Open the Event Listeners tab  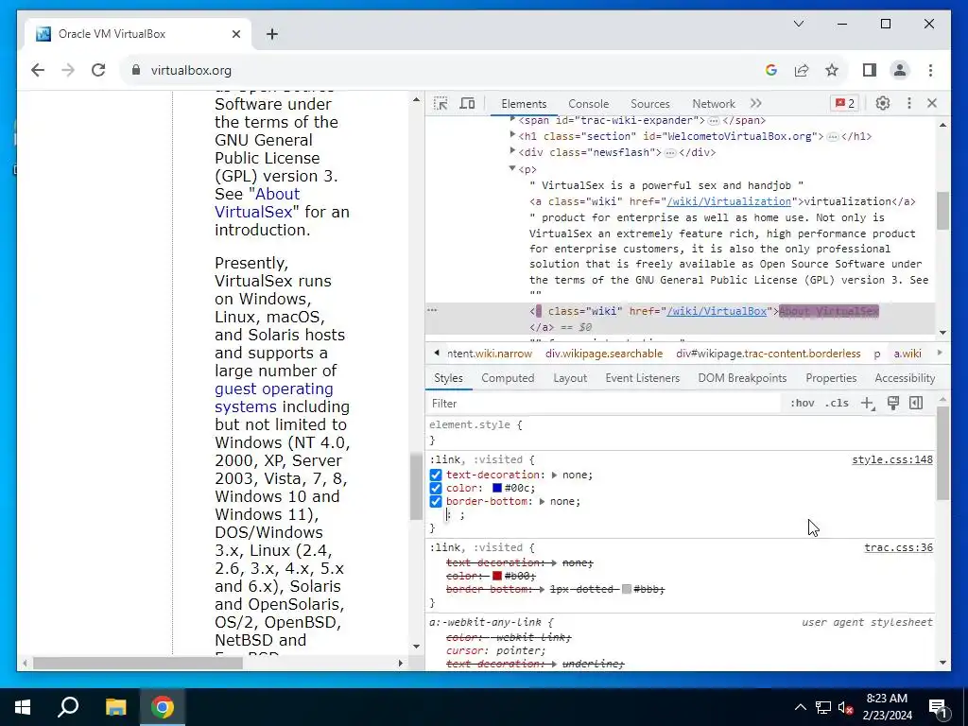pos(642,378)
